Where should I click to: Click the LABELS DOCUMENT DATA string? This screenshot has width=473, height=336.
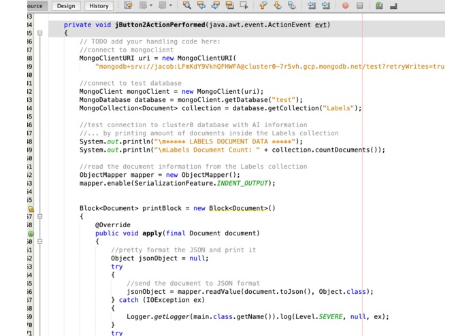[x=225, y=141]
